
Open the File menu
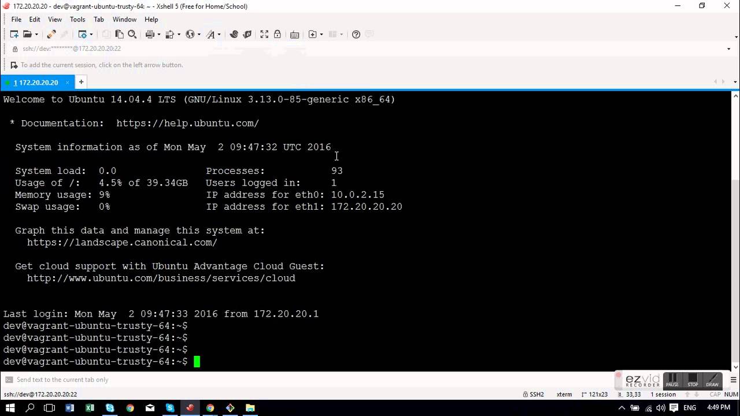[x=16, y=19]
